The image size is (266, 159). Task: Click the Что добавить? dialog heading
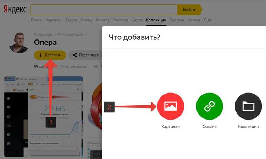coord(134,37)
